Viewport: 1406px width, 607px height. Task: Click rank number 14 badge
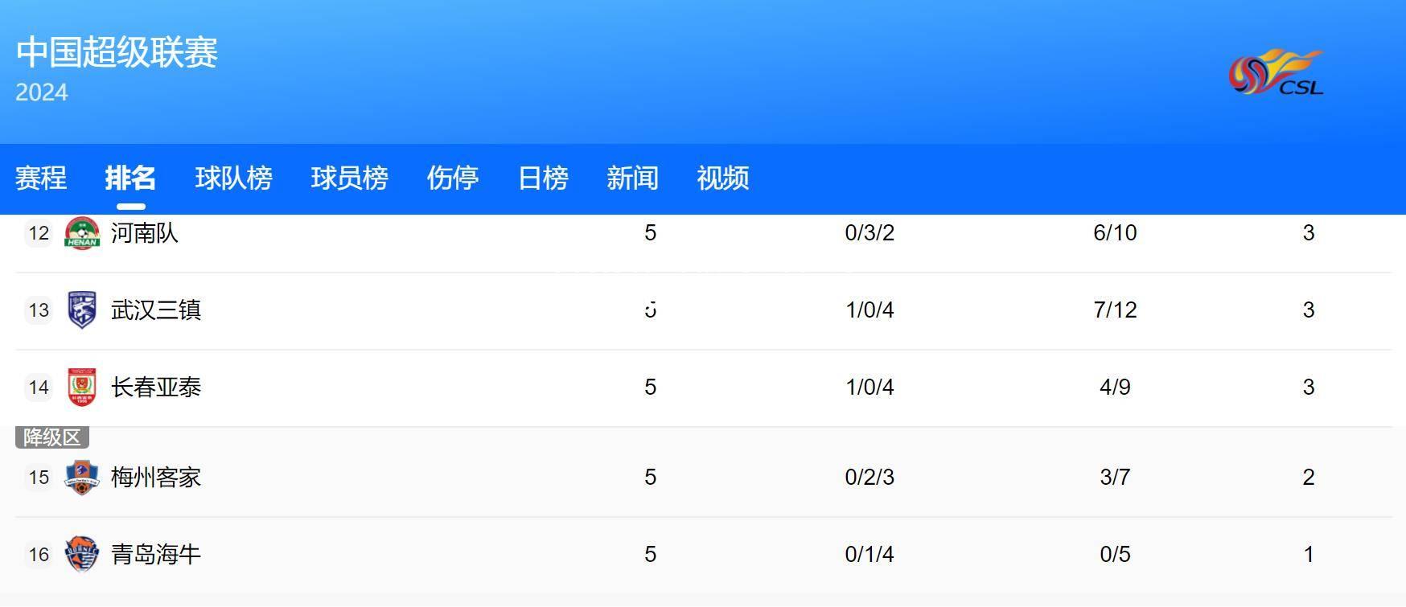[39, 388]
